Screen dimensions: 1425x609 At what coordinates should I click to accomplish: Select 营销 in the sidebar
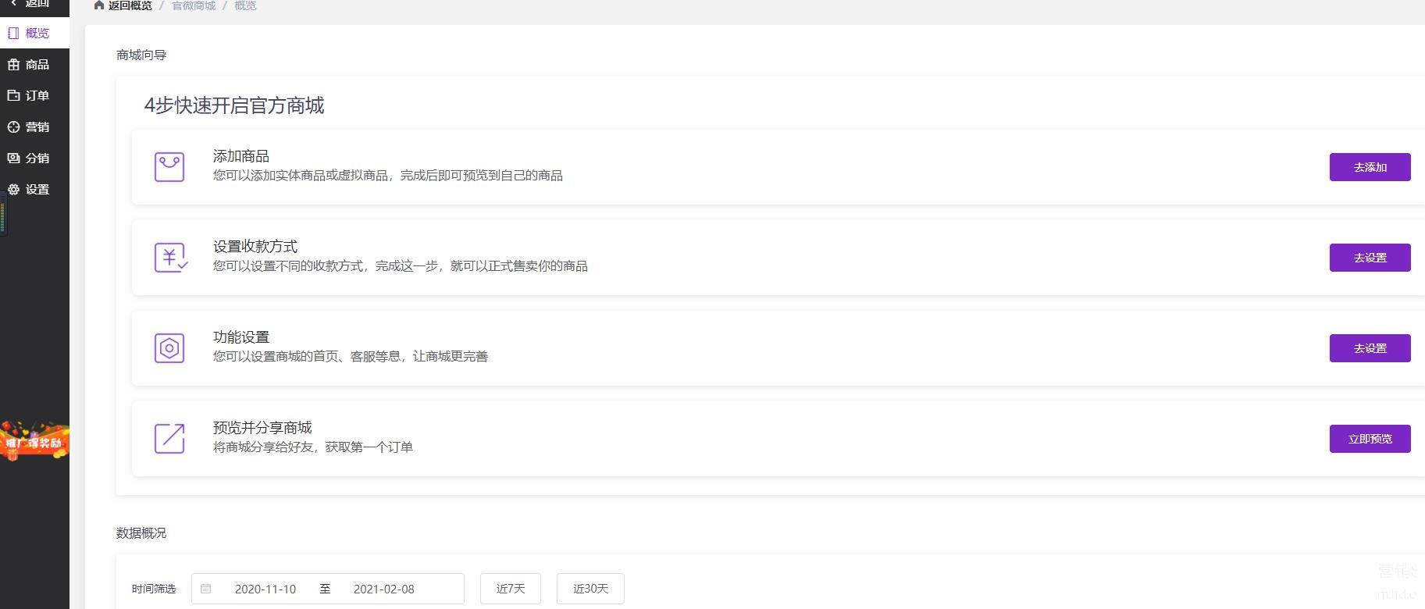(x=35, y=126)
